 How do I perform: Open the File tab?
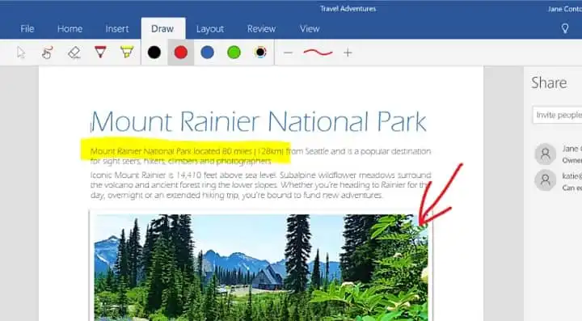[27, 28]
